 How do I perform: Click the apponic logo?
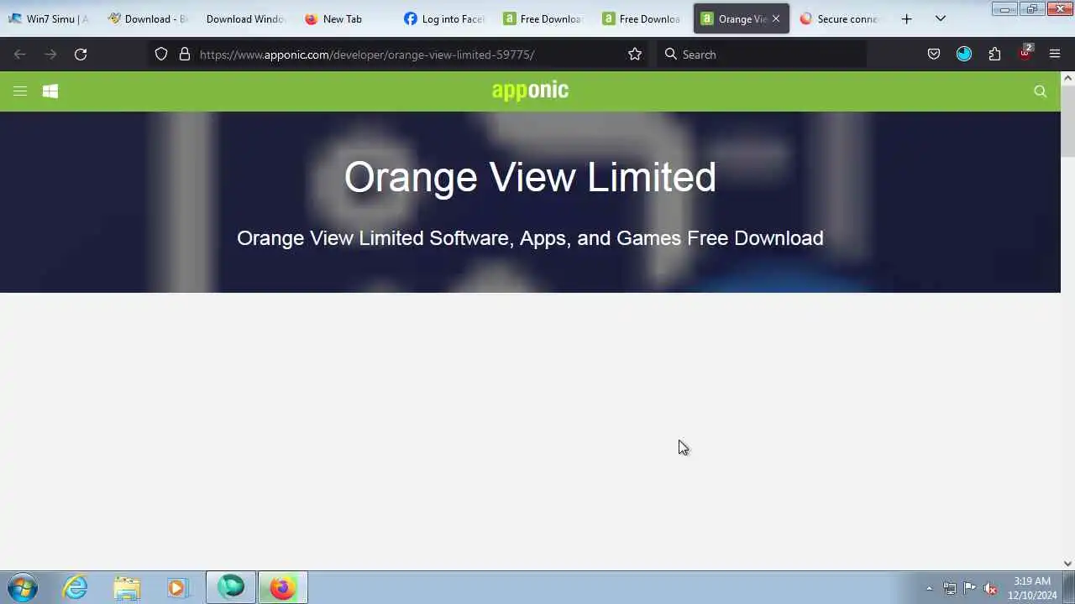(530, 91)
